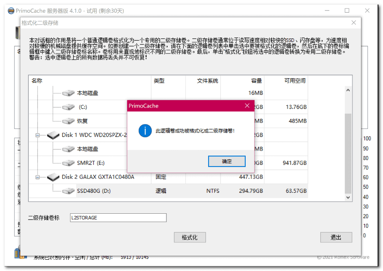Viewport: 383px width, 271px height.
Task: Sort by the 名称 column header
Action: (37, 81)
